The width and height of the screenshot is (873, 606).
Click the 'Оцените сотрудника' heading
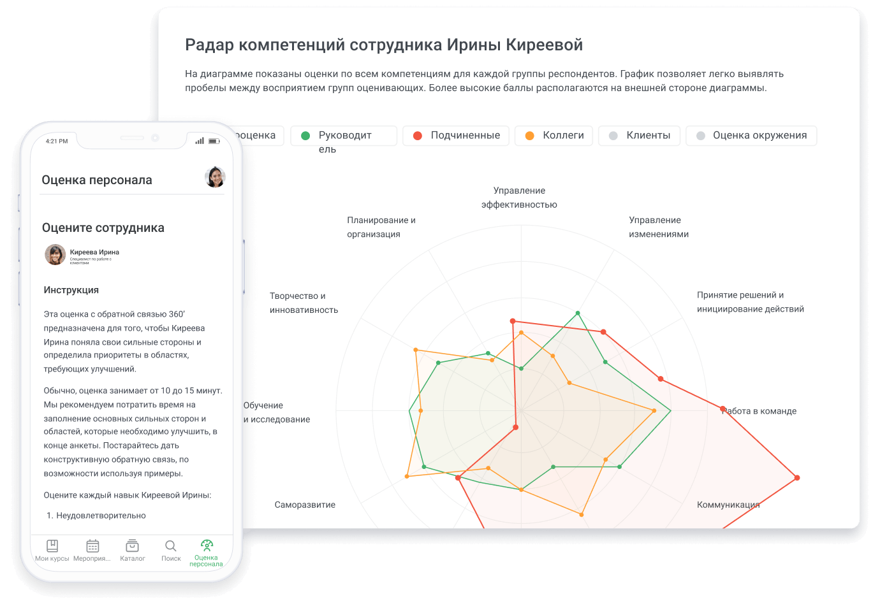tap(103, 228)
